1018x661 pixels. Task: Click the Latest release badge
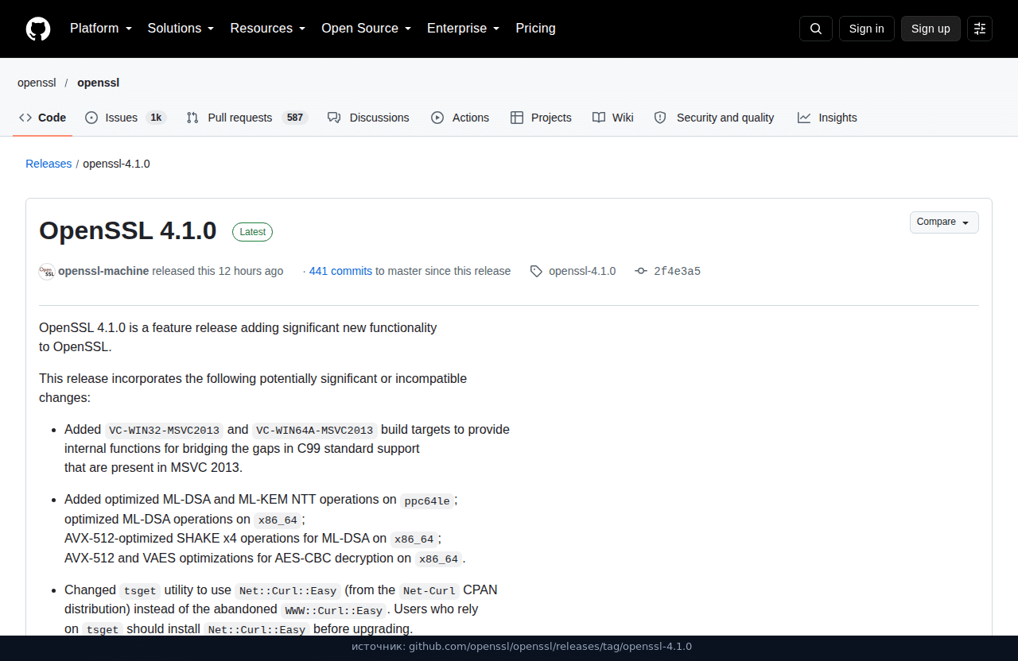252,232
